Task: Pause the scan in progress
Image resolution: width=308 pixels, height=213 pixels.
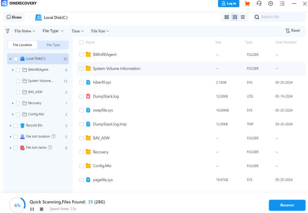Action: [x=32, y=209]
